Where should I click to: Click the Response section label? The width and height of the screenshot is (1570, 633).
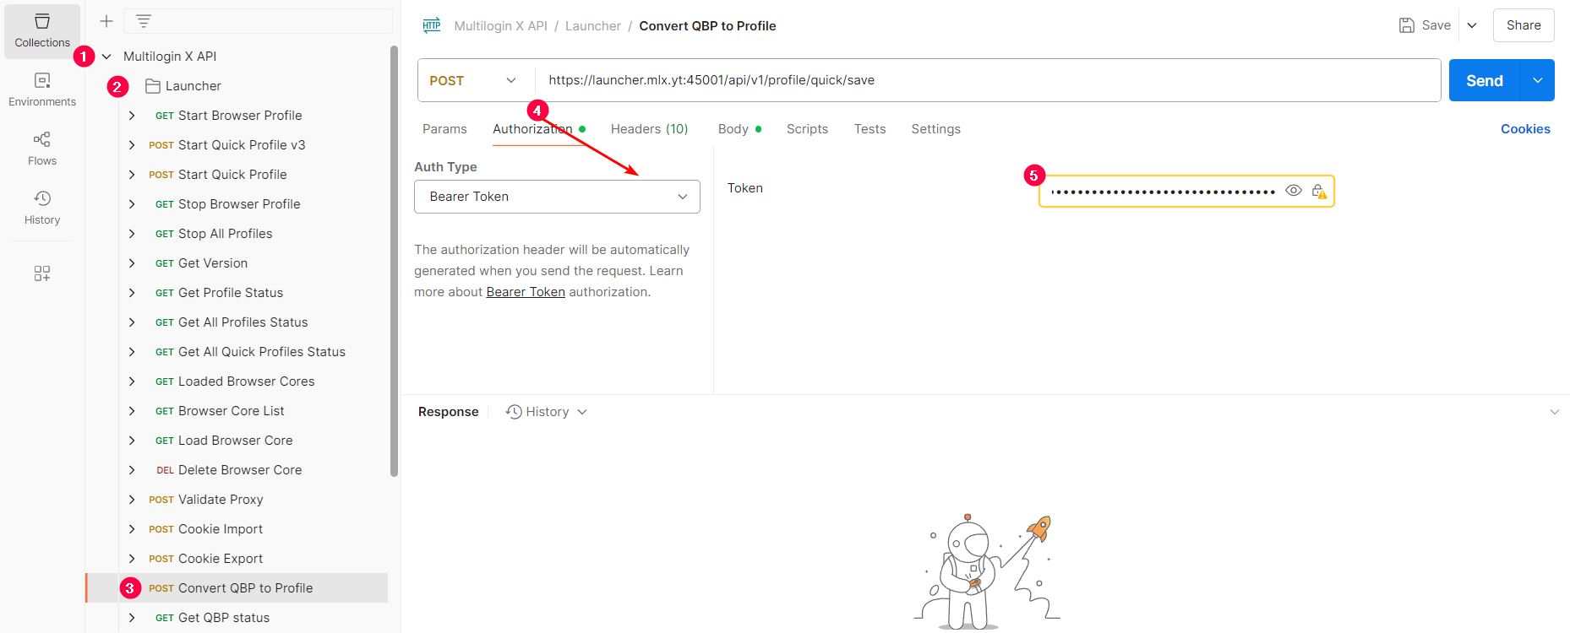click(x=448, y=412)
